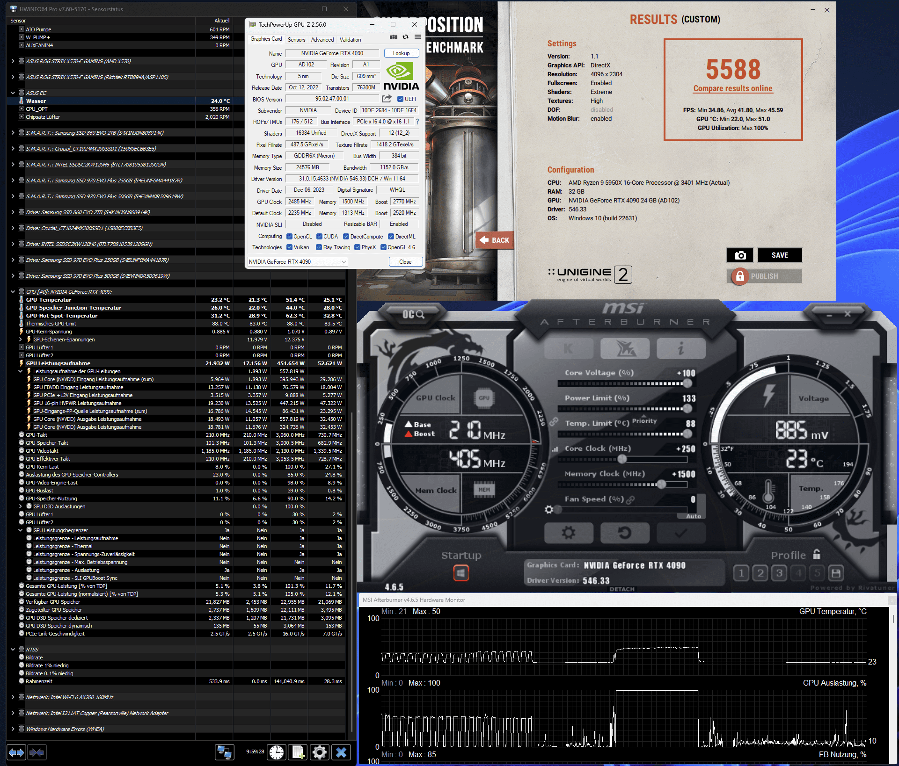
Task: Collapse the ASUS EC sensor group
Action: [x=13, y=93]
